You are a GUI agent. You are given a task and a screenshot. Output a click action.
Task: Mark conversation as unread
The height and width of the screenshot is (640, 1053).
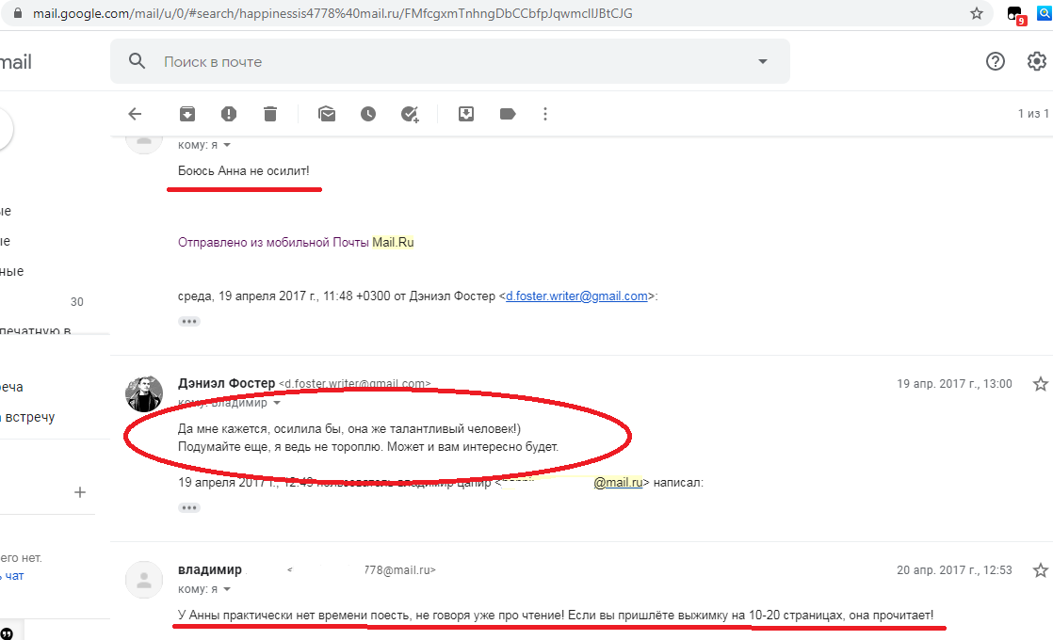(327, 114)
